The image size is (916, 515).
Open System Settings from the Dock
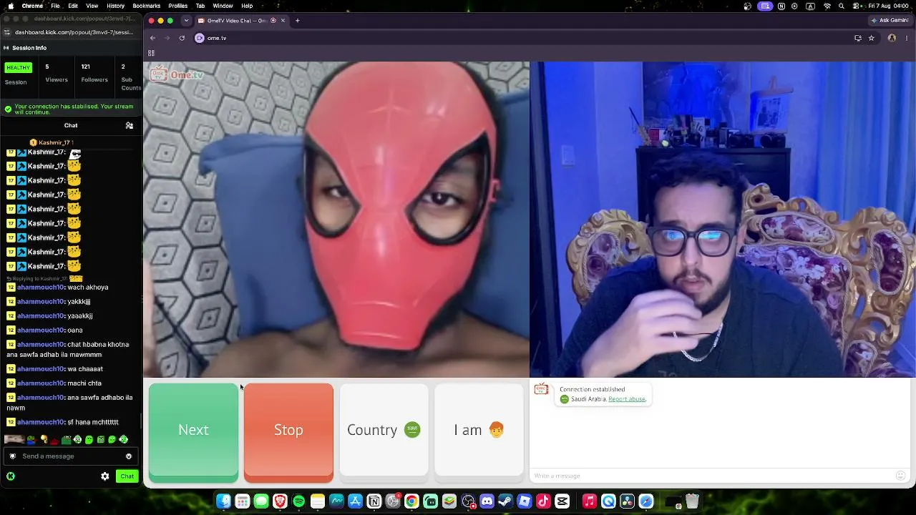click(x=393, y=501)
